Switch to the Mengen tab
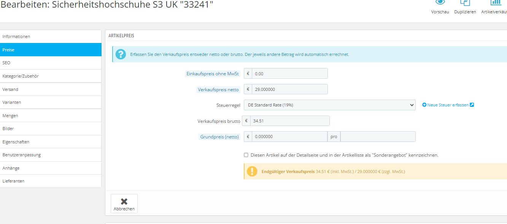 click(51, 116)
